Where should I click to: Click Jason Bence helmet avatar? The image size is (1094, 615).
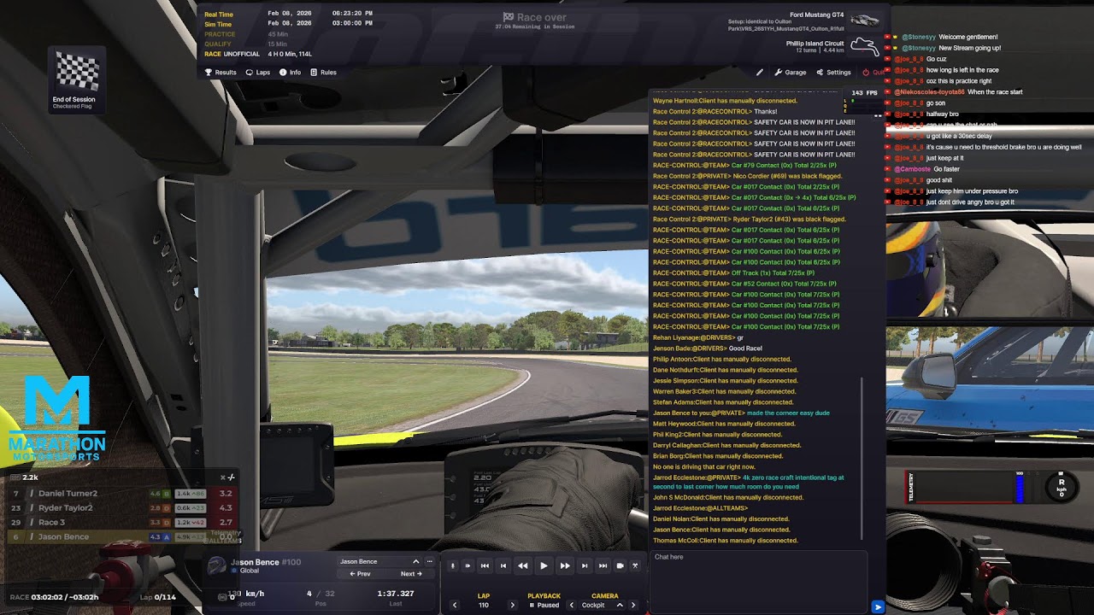pos(217,566)
